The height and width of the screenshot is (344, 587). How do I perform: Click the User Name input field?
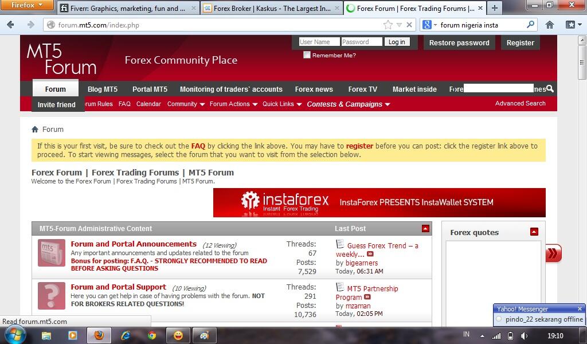(319, 42)
